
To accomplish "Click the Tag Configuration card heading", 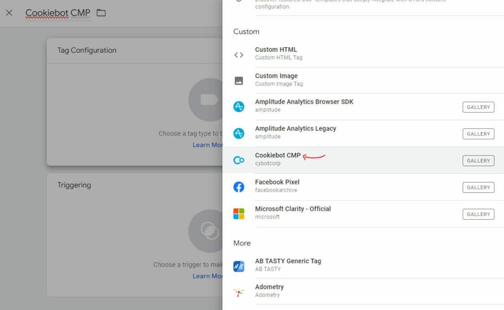I will coord(87,50).
